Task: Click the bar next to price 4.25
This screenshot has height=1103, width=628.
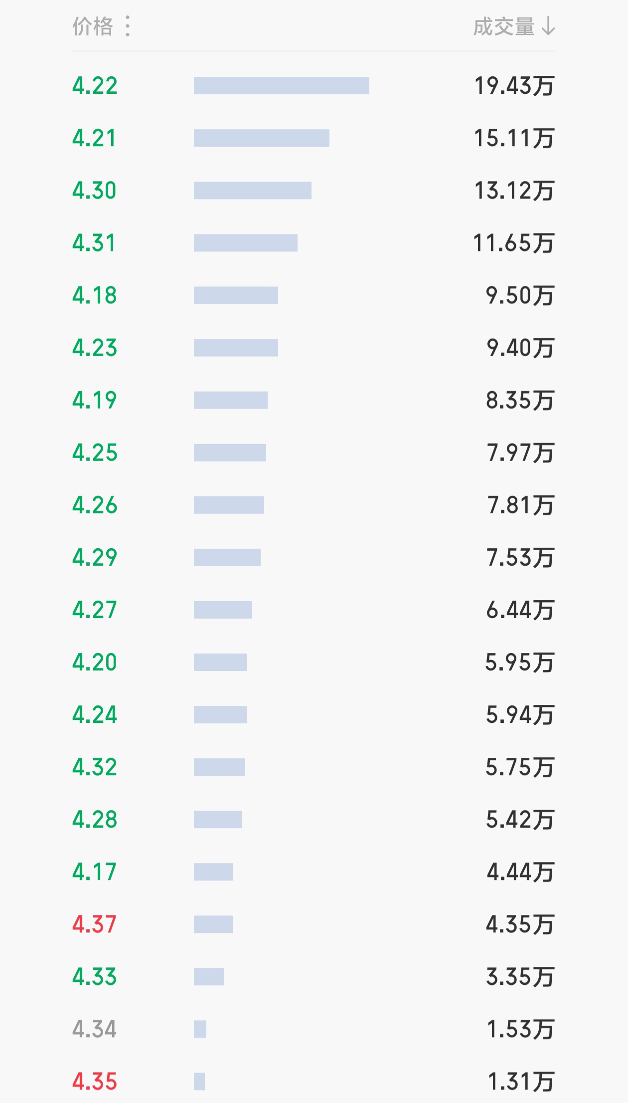Action: (x=230, y=452)
